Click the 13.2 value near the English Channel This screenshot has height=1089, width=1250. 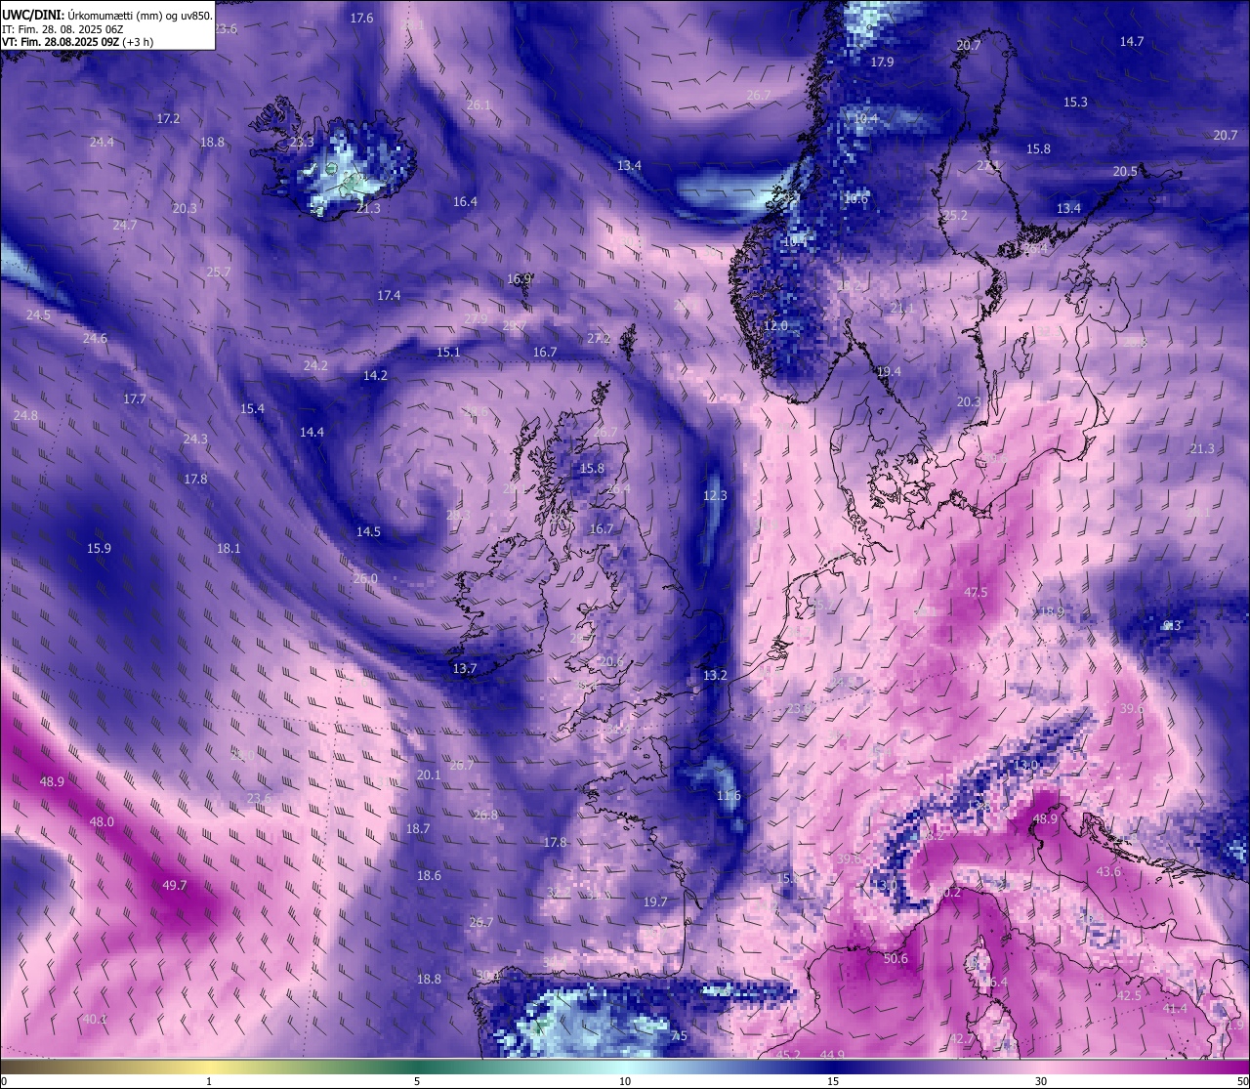click(x=715, y=676)
